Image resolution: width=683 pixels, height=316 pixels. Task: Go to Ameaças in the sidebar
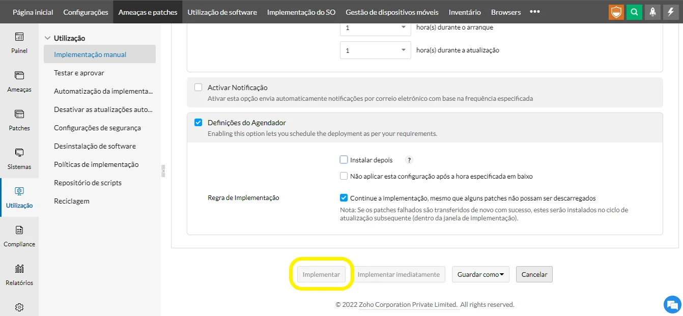(x=19, y=81)
